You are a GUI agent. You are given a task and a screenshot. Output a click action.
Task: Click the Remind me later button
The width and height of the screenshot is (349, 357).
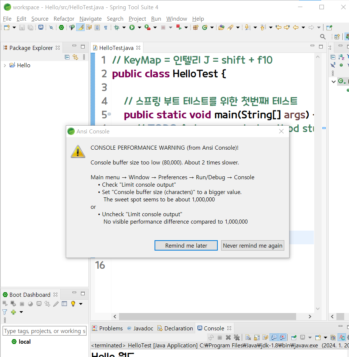click(186, 245)
